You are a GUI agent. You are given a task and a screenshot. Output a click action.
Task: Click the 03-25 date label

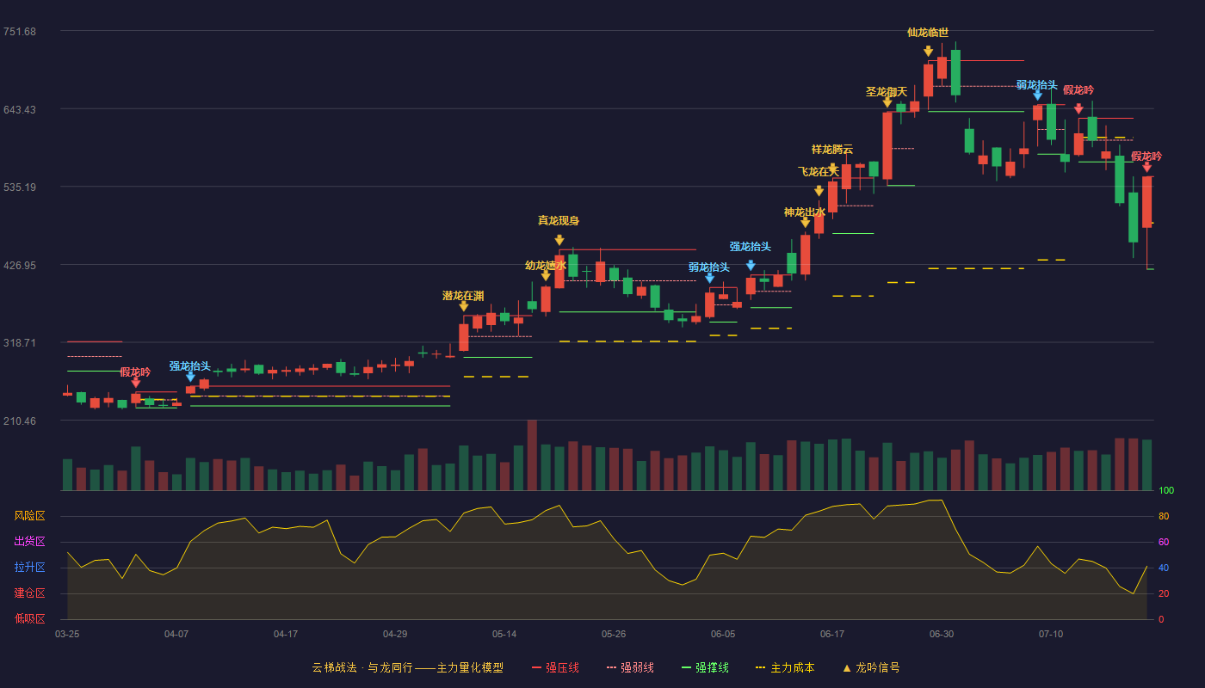click(67, 634)
